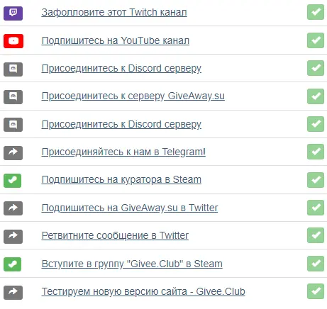The image size is (327, 309).
Task: Toggle the completion checkmark for the YouTube subscribe task
Action: (x=316, y=40)
